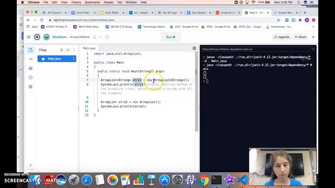Open the database sidebar icon
This screenshot has height=188, width=335.
coord(30,78)
